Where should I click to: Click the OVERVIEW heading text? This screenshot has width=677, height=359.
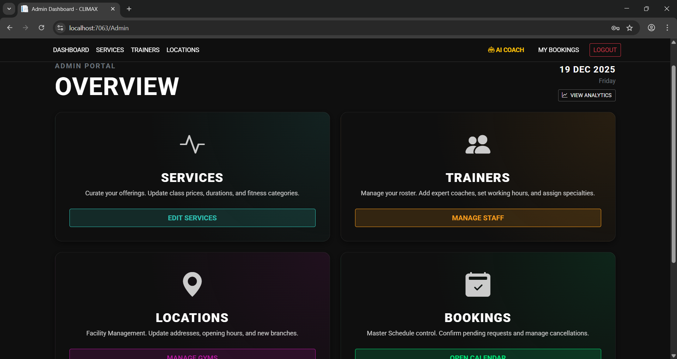tap(117, 86)
